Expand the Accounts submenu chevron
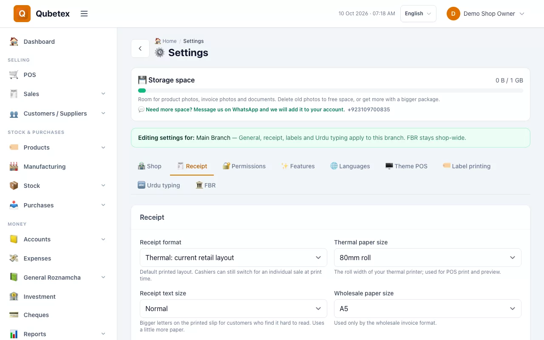 [103, 239]
